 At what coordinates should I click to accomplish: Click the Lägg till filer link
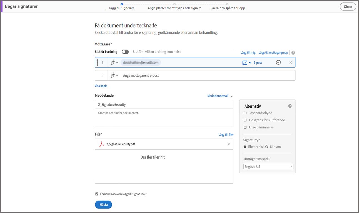[x=226, y=134]
